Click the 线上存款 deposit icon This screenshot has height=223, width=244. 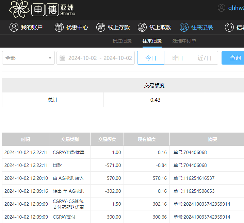(101, 28)
